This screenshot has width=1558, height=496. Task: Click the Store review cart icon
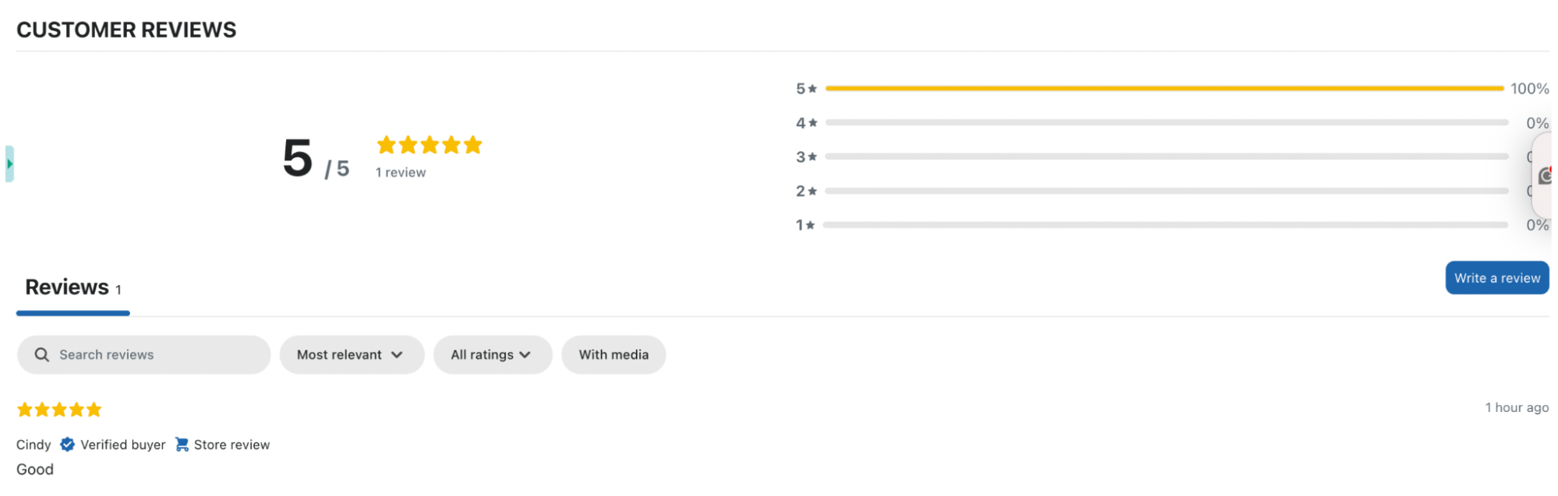(x=182, y=445)
